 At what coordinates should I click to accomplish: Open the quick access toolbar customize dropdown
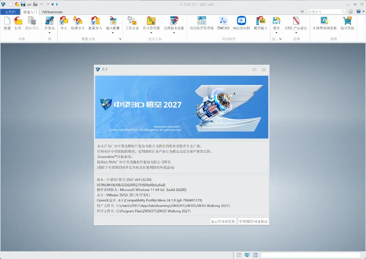[x=53, y=4]
